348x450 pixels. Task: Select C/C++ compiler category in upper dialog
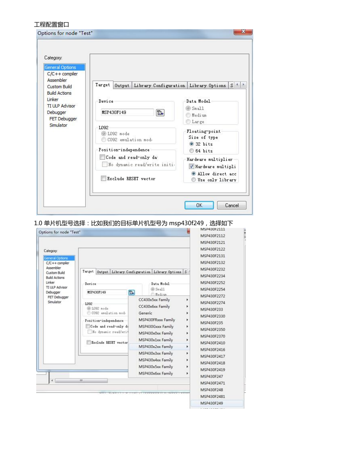62,74
